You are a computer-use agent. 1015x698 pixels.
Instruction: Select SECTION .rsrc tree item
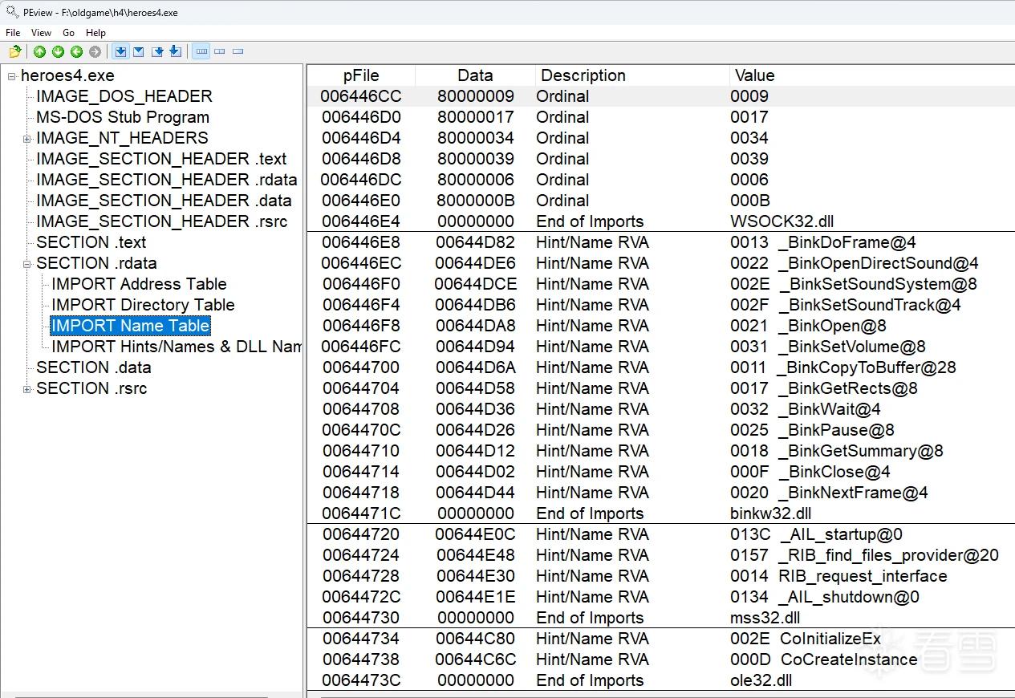coord(91,388)
